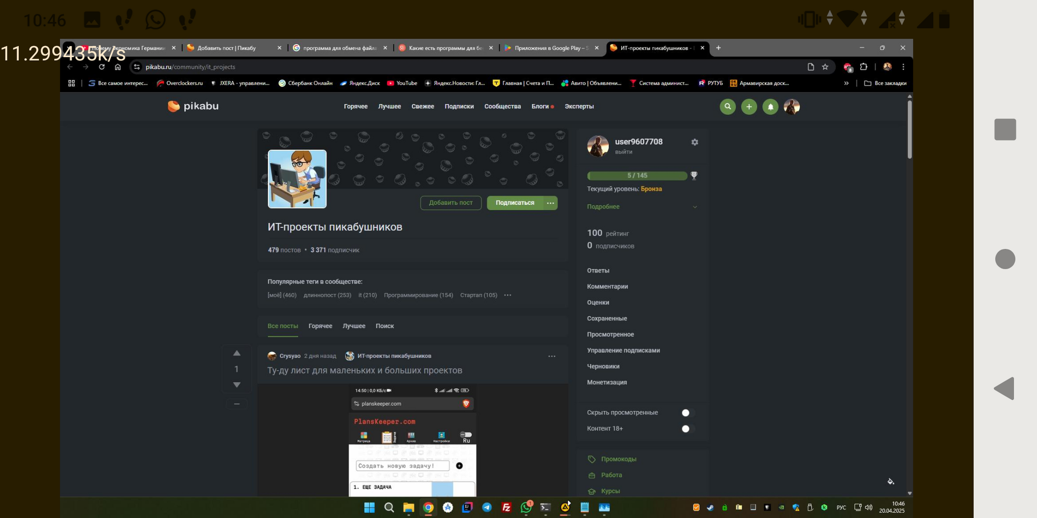
Task: Open Windows taskbar search
Action: click(389, 507)
